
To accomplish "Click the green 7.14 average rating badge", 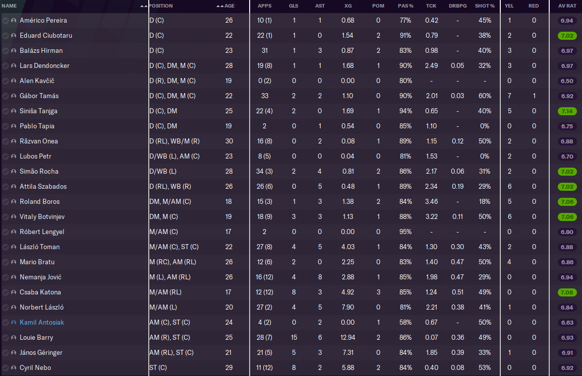I will 567,111.
